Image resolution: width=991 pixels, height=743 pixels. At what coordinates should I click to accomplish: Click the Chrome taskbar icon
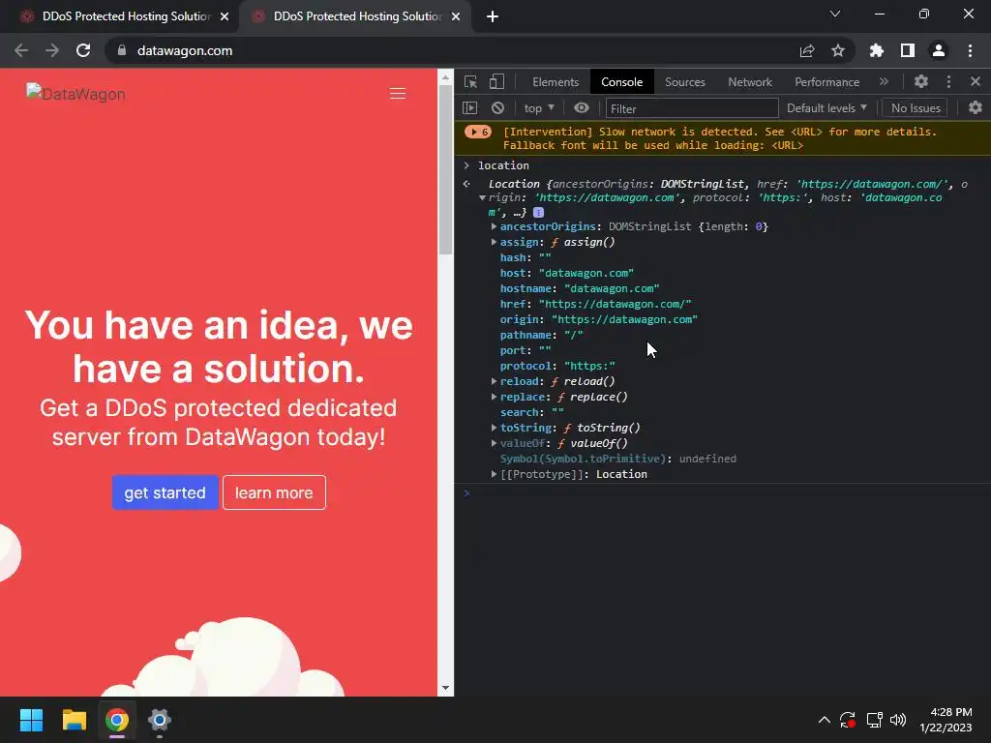[117, 720]
